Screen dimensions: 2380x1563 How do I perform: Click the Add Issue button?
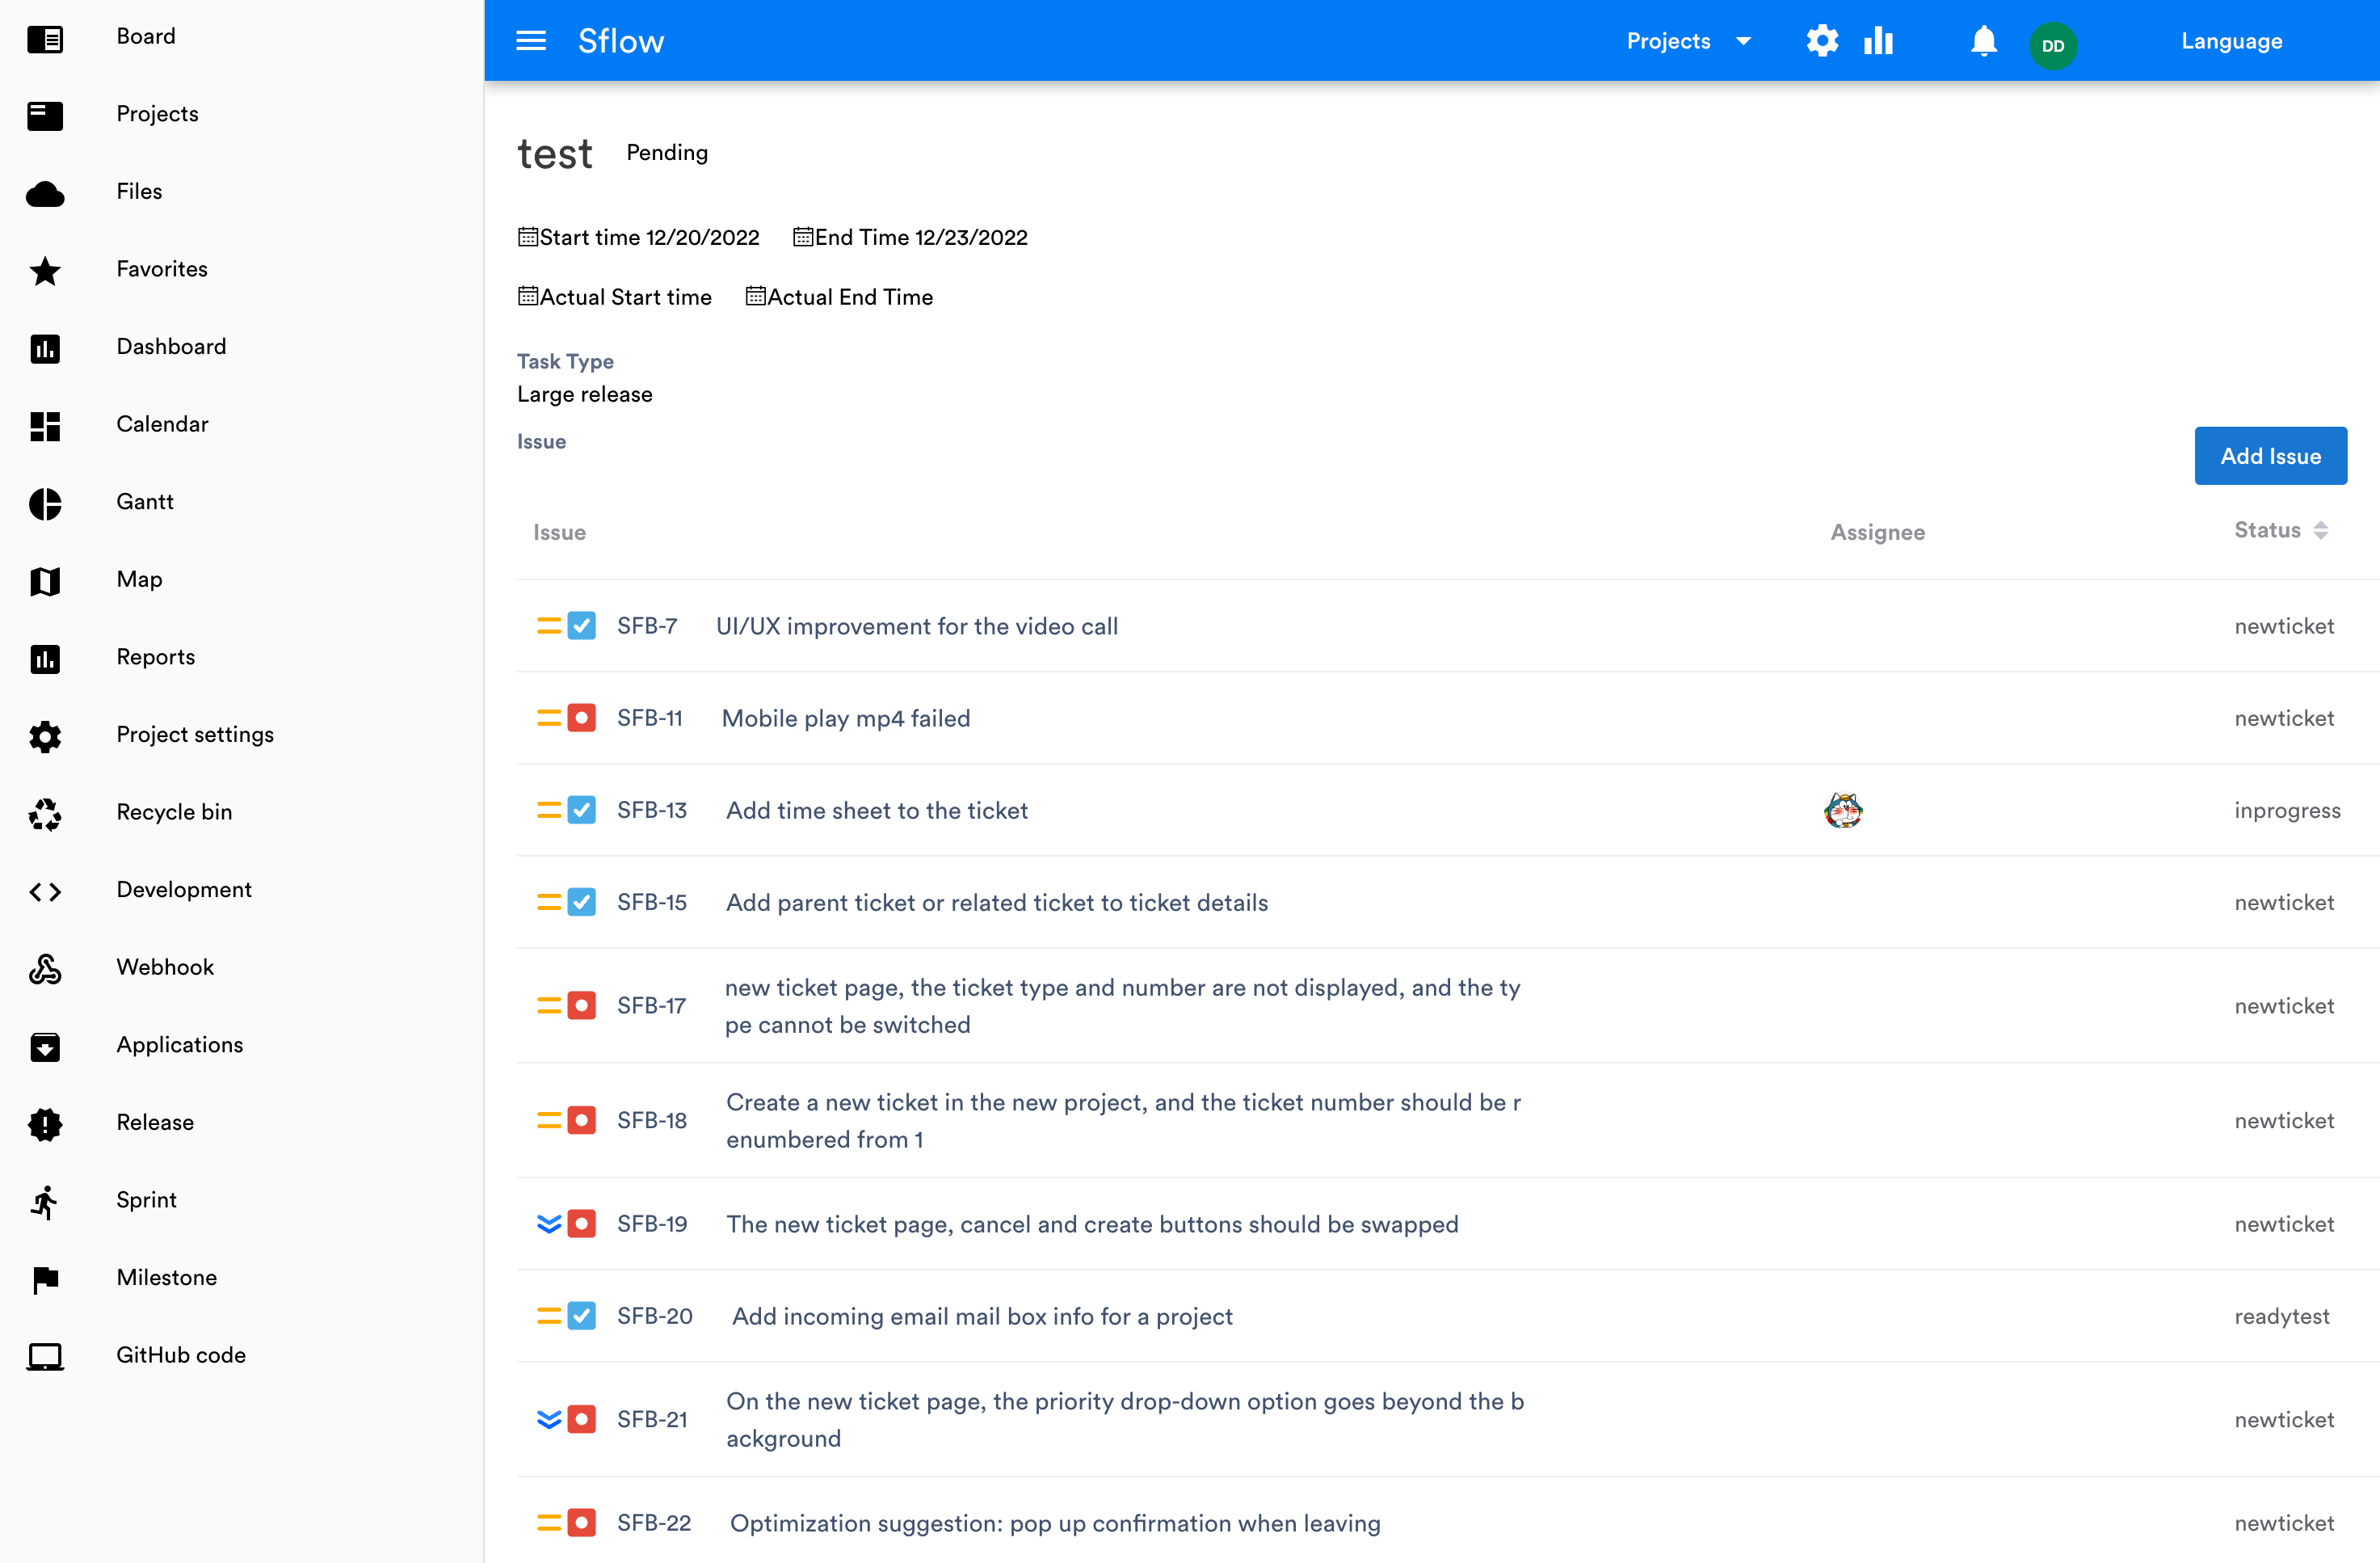pyautogui.click(x=2269, y=457)
